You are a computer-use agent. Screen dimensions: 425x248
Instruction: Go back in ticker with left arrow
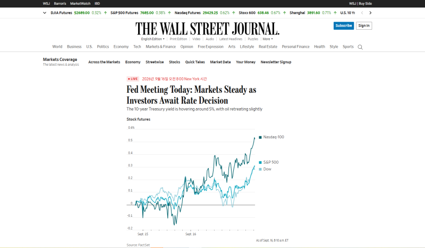[362, 13]
